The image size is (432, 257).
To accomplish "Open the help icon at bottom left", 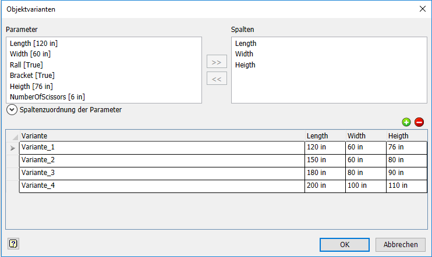I will click(13, 244).
